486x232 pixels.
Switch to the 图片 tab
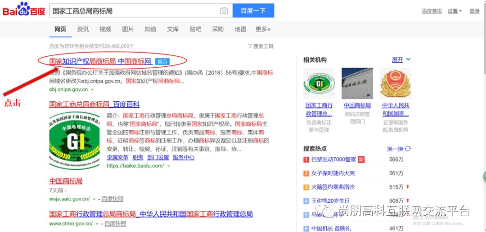coord(128,29)
